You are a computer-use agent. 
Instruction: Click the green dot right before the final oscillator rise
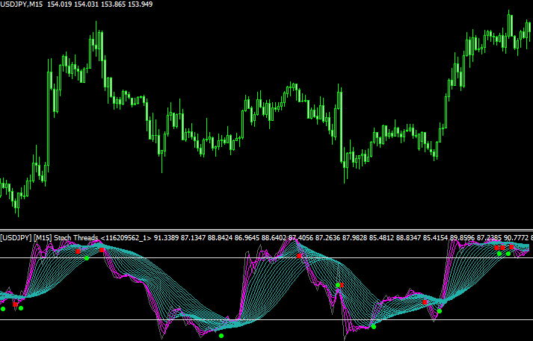click(440, 310)
